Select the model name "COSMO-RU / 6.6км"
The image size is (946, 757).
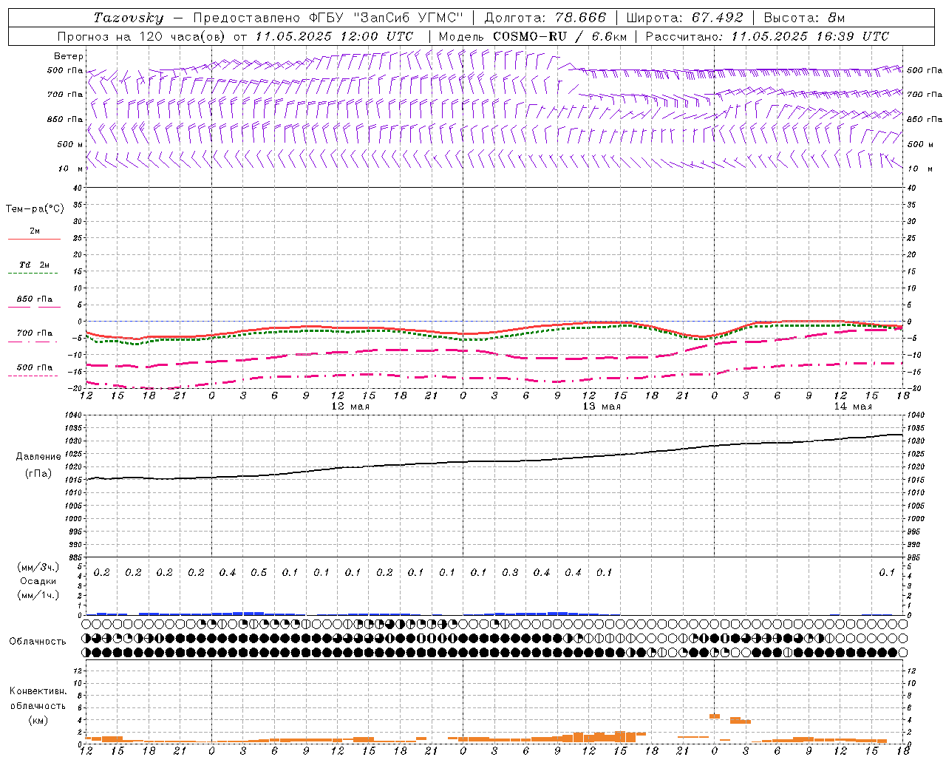[560, 36]
